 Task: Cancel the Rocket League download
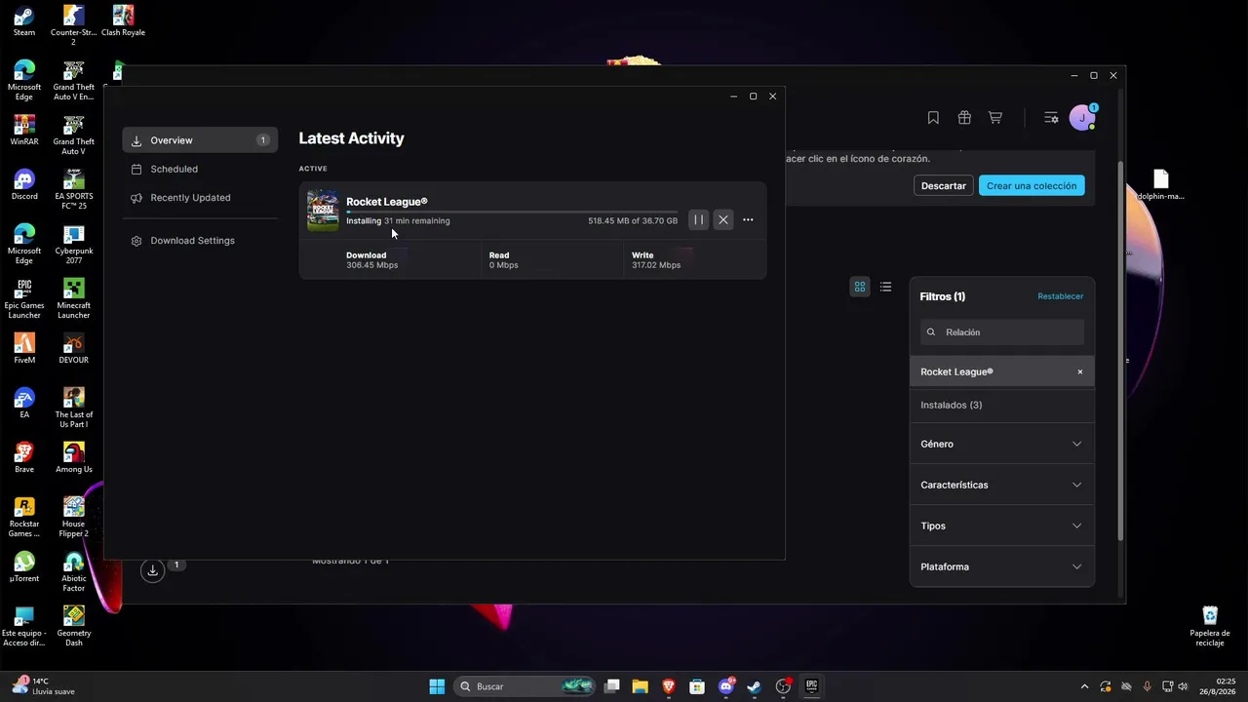coord(723,220)
